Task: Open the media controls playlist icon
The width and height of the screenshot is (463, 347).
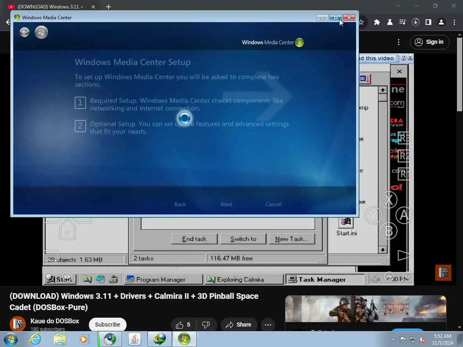Action: [x=402, y=22]
